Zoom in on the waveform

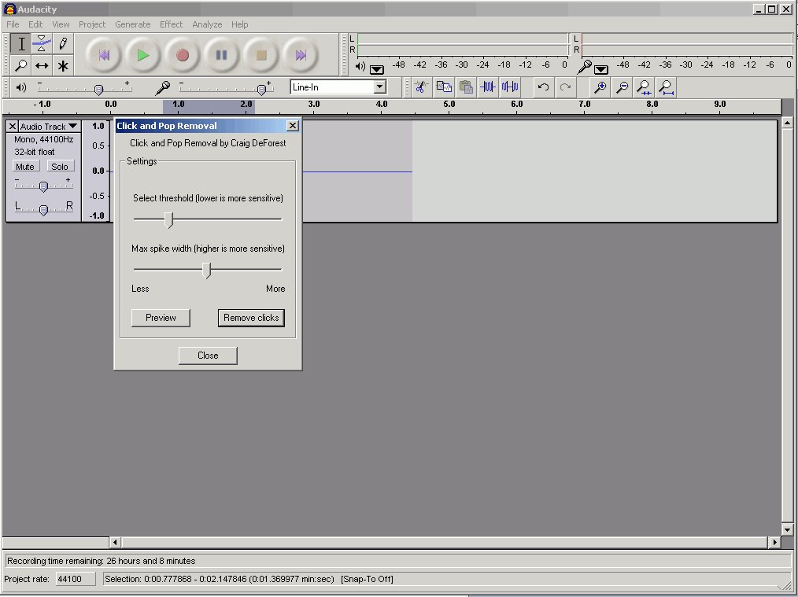click(600, 87)
